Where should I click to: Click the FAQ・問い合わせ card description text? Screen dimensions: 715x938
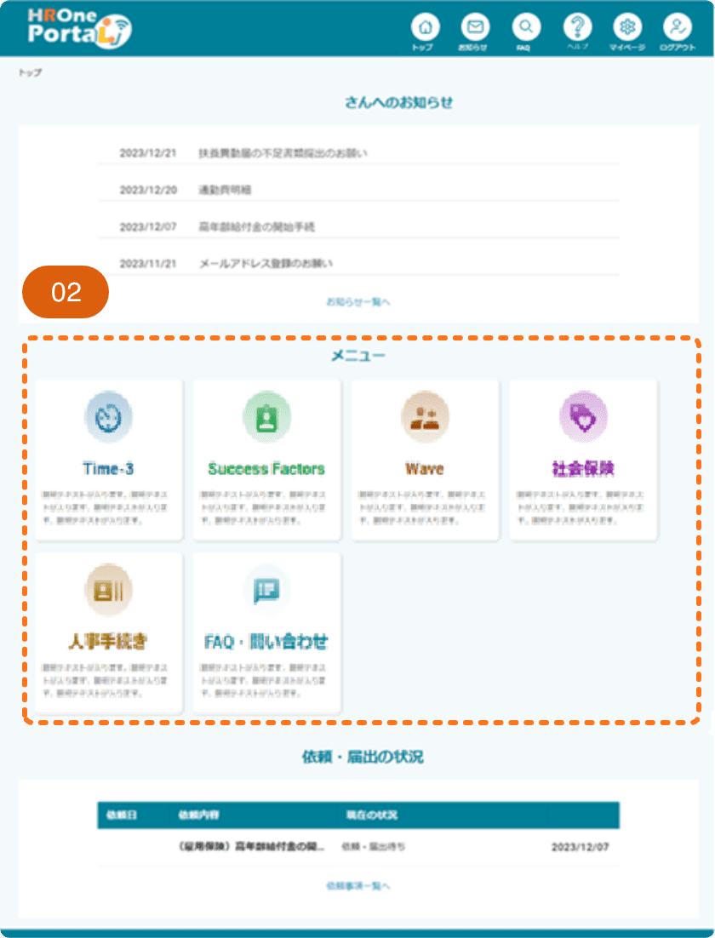click(x=263, y=680)
